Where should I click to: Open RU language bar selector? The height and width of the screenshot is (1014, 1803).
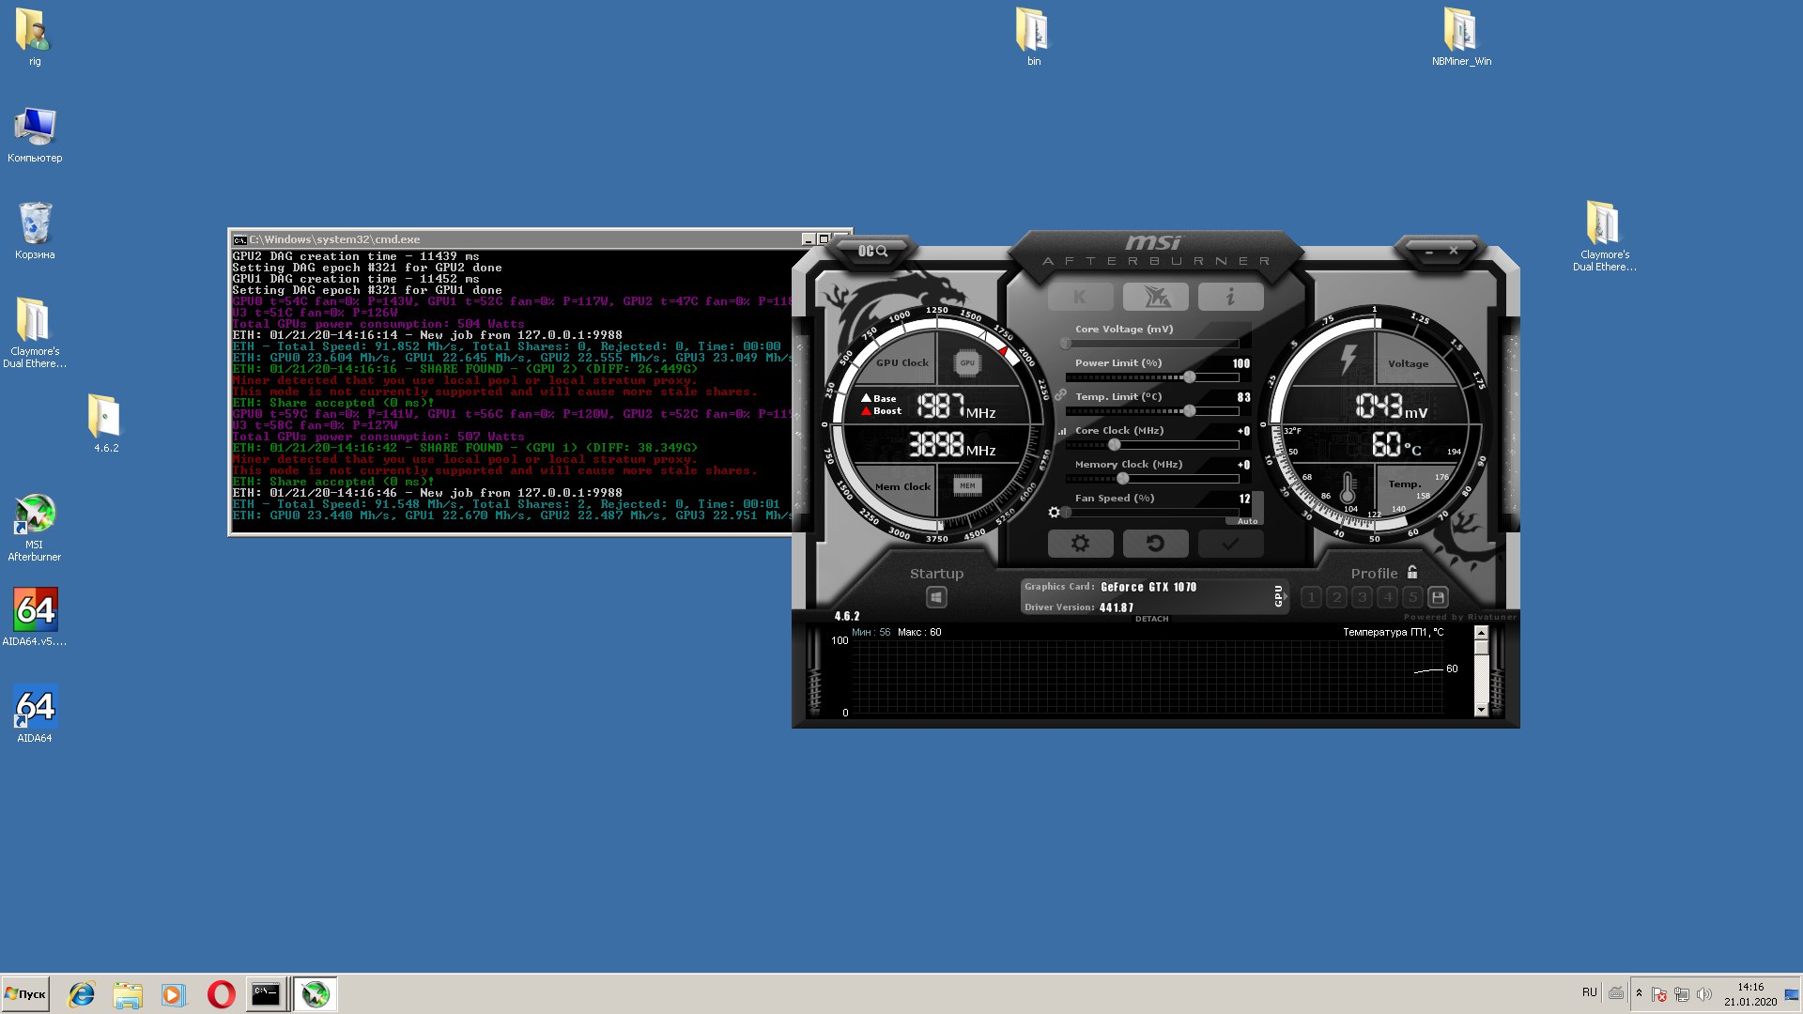pos(1589,992)
